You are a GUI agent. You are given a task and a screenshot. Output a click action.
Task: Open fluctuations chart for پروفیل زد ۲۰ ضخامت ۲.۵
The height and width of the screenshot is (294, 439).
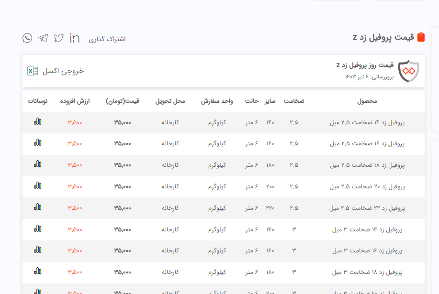click(x=37, y=186)
